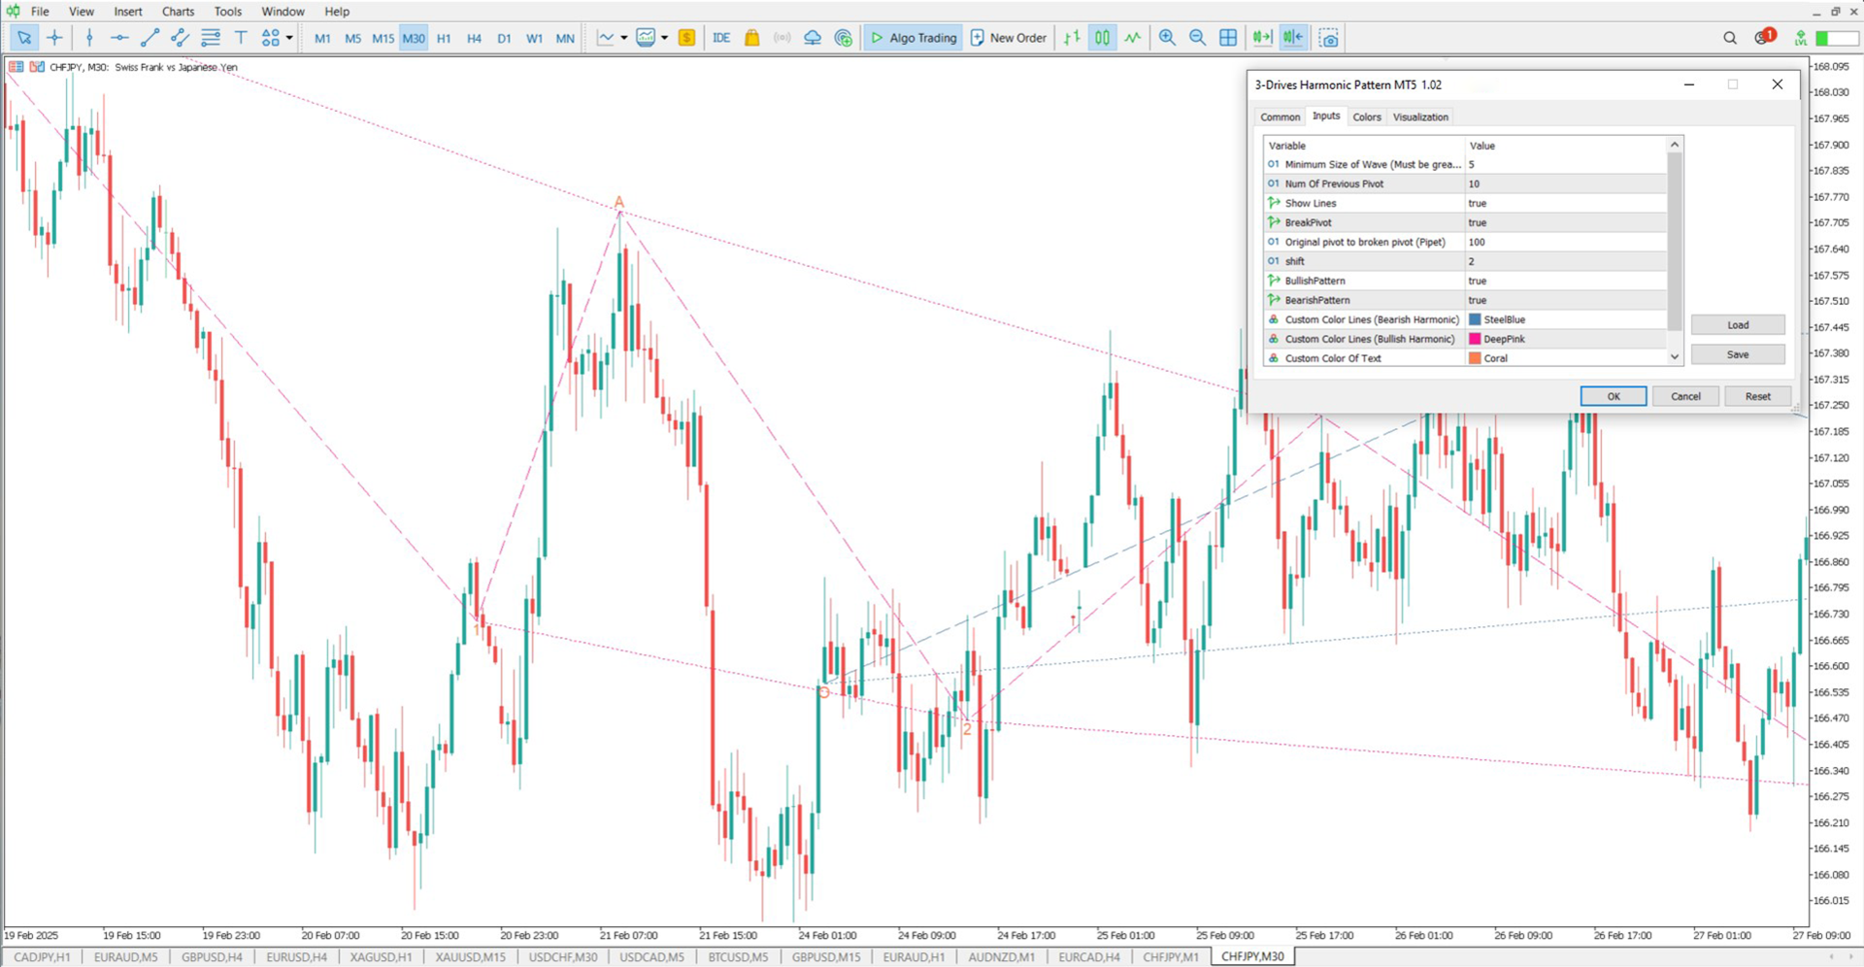Click the New Order button
1864x967 pixels.
click(1008, 37)
